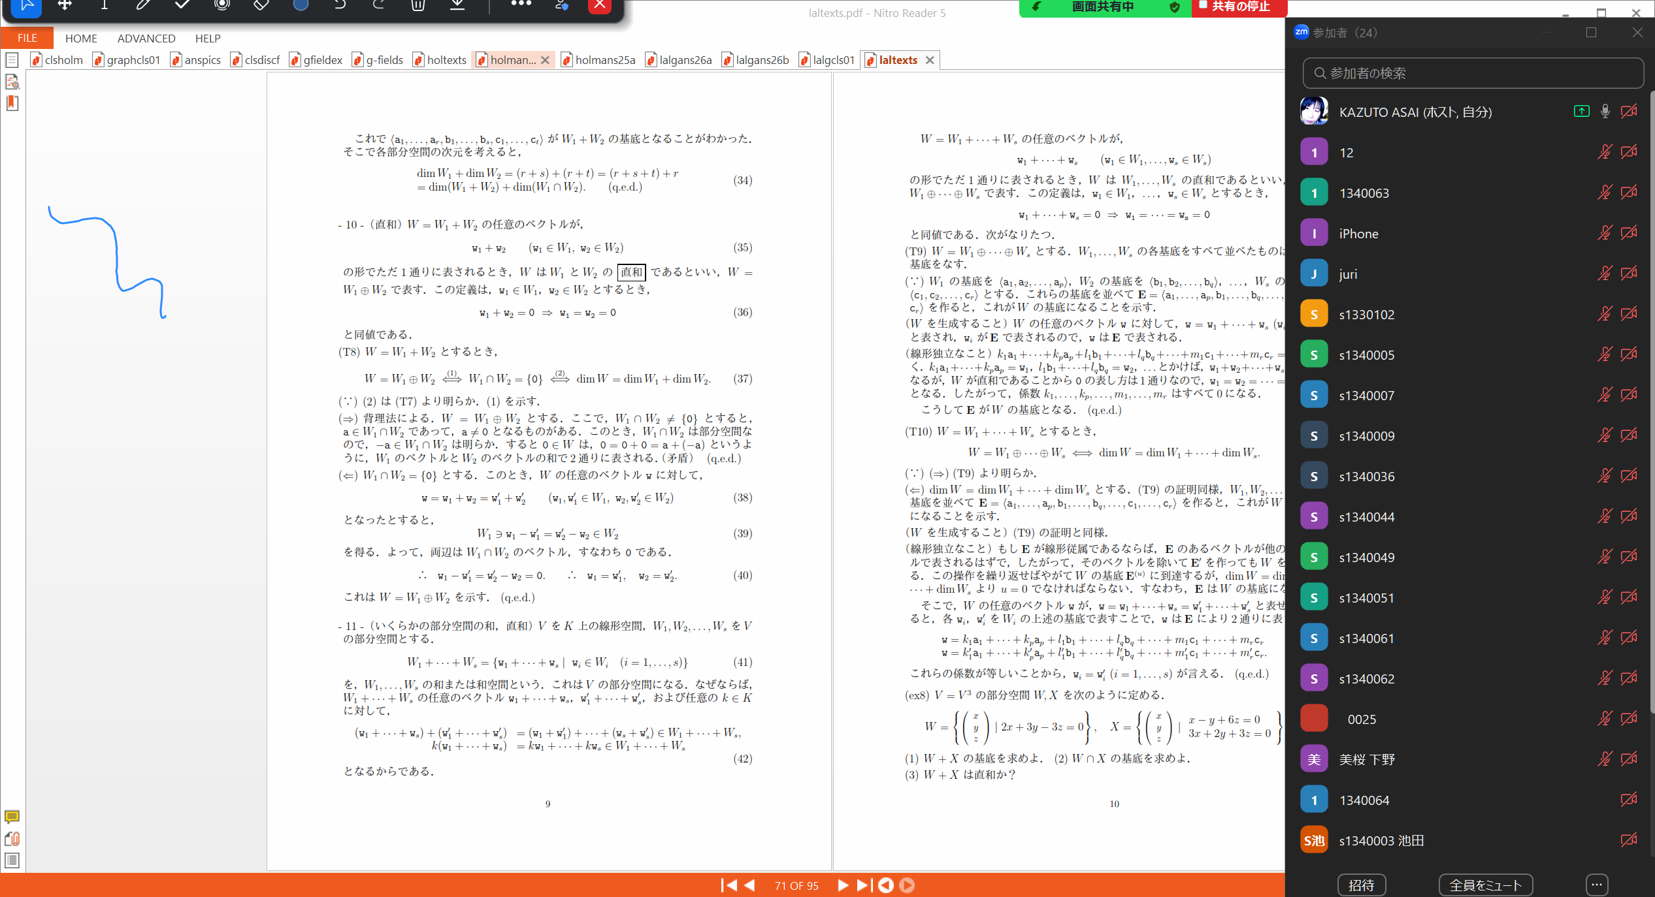The height and width of the screenshot is (897, 1655).
Task: Undo the last annotation
Action: coord(340,5)
